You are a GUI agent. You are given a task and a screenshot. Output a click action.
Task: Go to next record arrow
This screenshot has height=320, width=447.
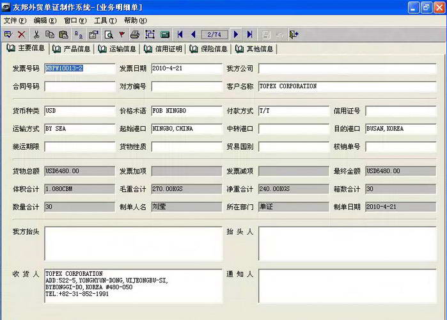coord(236,35)
